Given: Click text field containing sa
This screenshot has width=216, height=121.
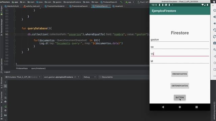Looking at the screenshot, I should [180, 47].
